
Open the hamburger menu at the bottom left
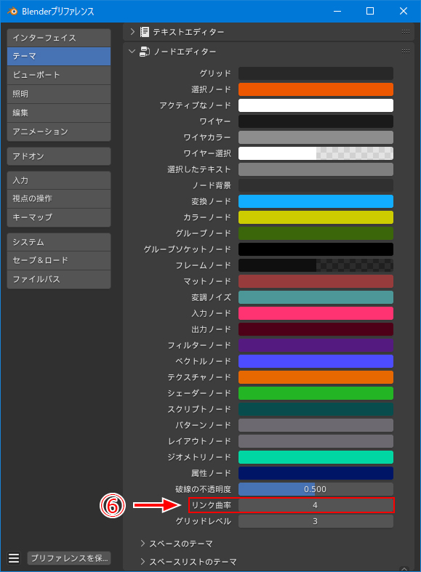pyautogui.click(x=14, y=558)
